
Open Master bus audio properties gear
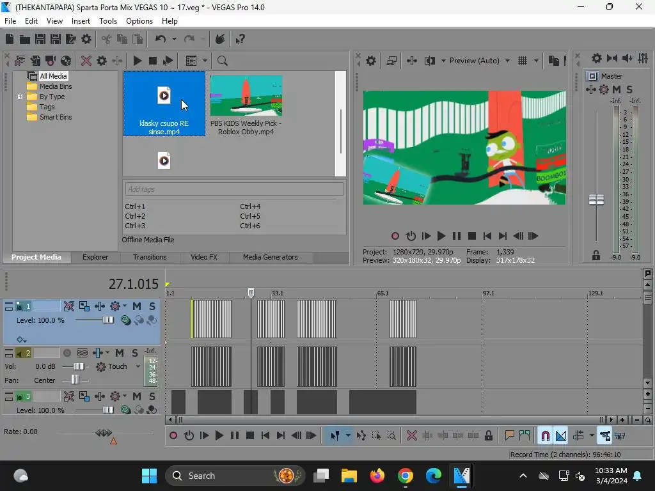tap(597, 58)
